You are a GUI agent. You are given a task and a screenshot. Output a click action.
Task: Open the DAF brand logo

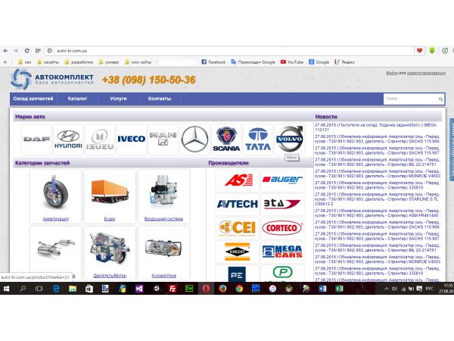[x=36, y=139]
